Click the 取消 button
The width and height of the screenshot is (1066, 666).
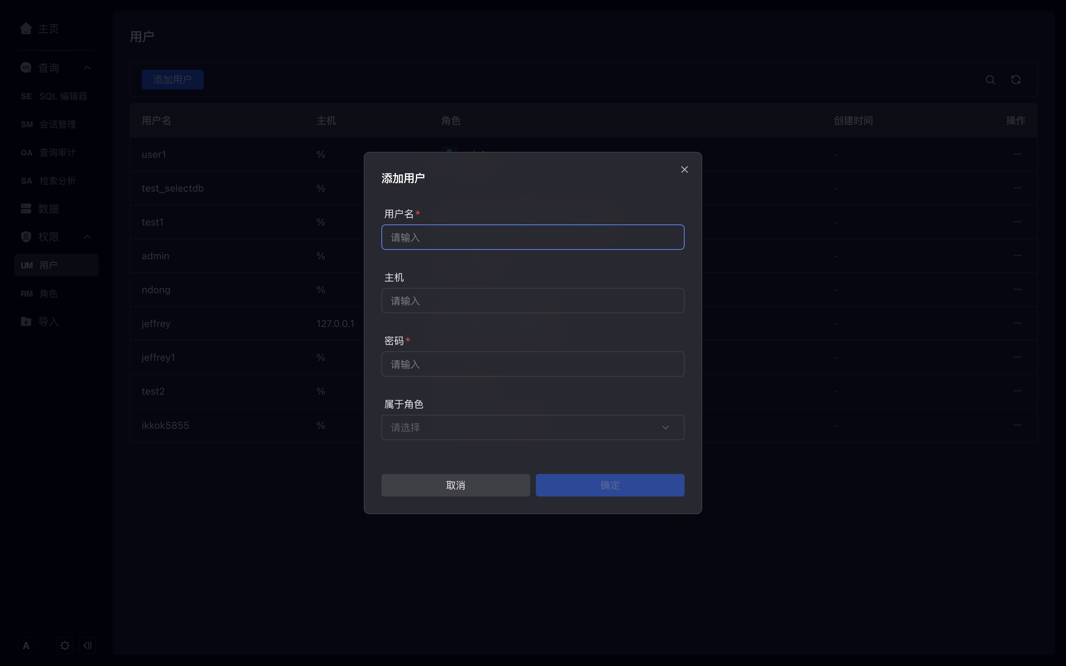tap(455, 486)
